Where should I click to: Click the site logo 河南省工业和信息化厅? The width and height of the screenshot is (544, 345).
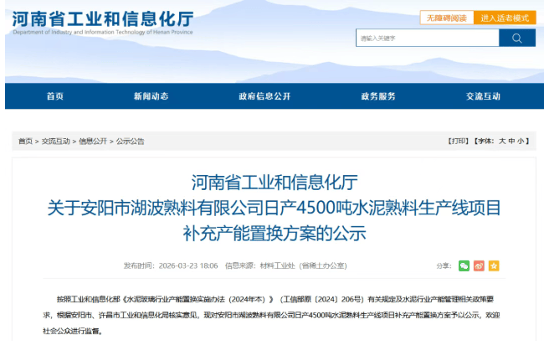(x=102, y=19)
